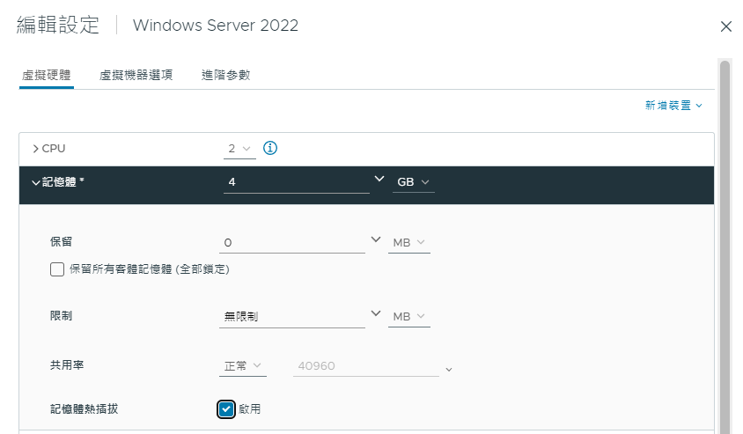
Task: Open the 共用率 shares level dropdown
Action: [243, 365]
